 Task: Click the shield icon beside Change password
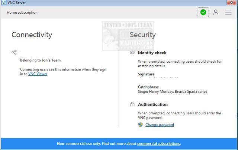(x=141, y=125)
